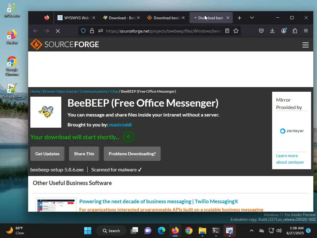This screenshot has height=238, width=317.
Task: Open Twilio MessagingX headline link
Action: tap(158, 201)
